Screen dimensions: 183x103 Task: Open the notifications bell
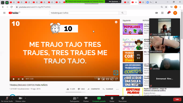168,13
